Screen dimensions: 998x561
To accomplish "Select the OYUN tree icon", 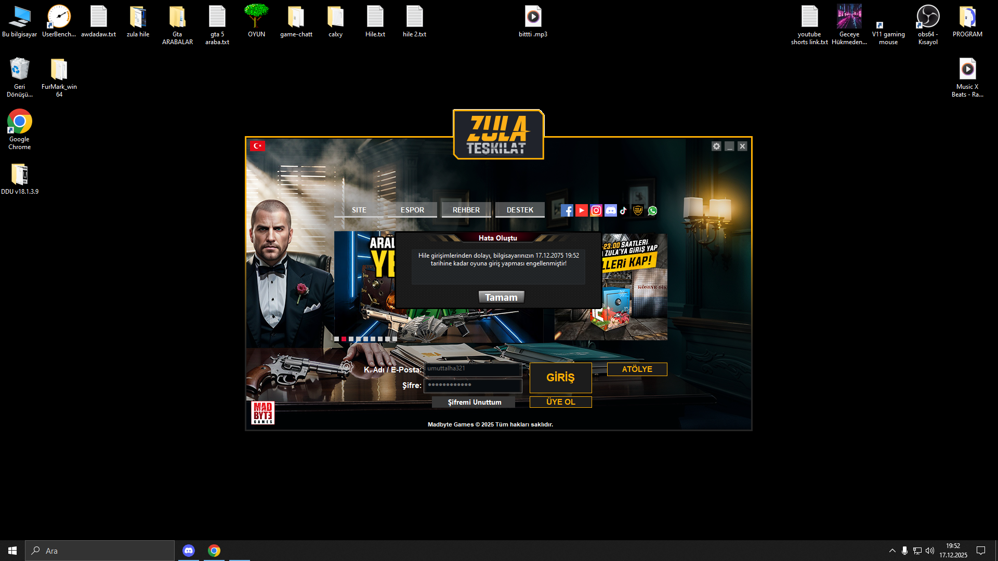I will click(256, 21).
